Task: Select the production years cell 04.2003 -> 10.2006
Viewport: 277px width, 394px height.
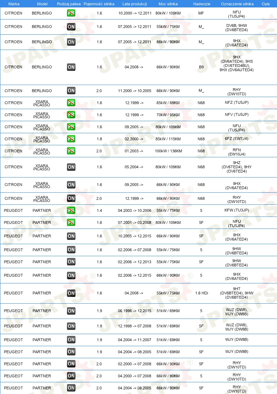Action: (135, 210)
